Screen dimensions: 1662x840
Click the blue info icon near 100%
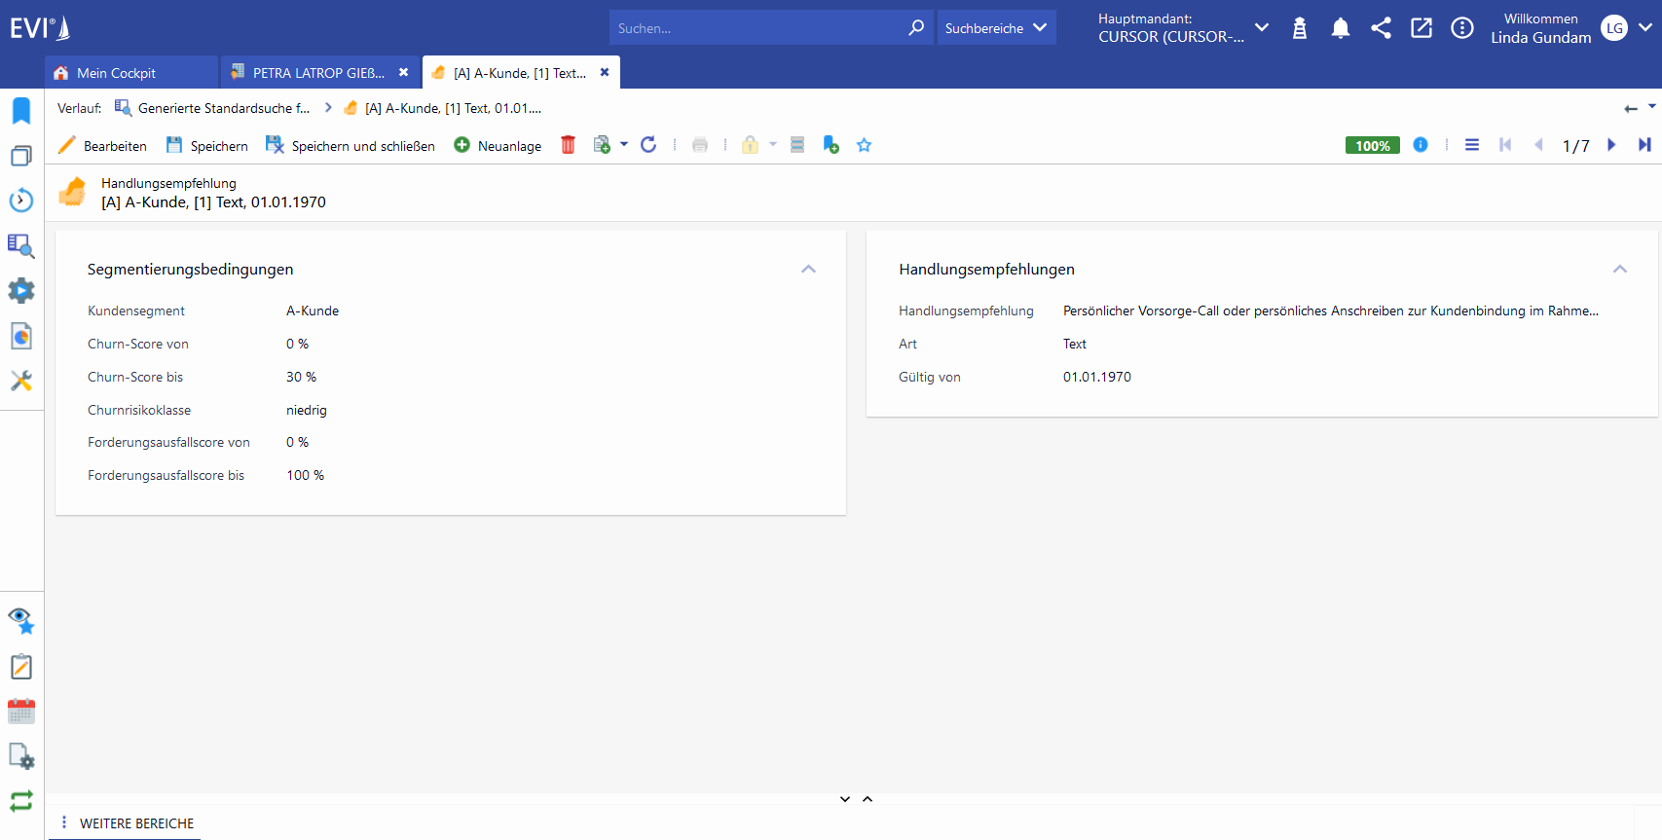[x=1421, y=145]
